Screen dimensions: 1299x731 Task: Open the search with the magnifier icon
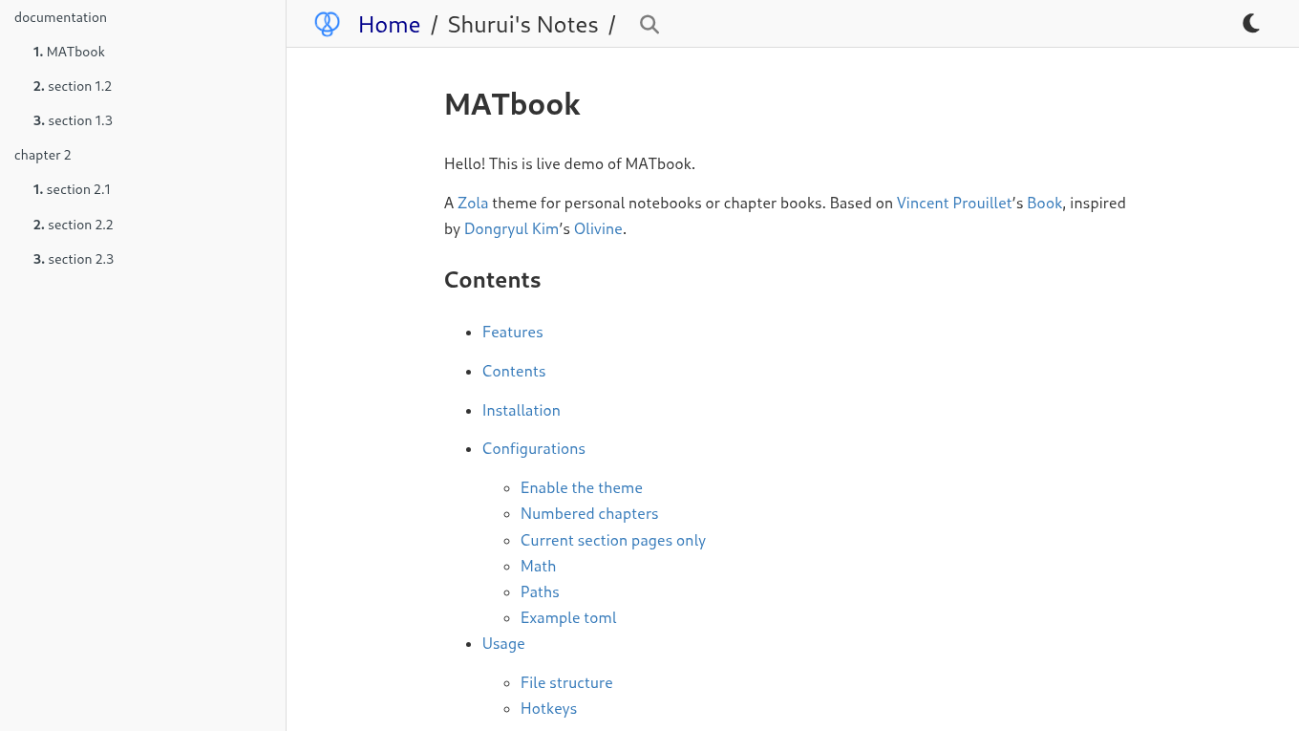[649, 25]
